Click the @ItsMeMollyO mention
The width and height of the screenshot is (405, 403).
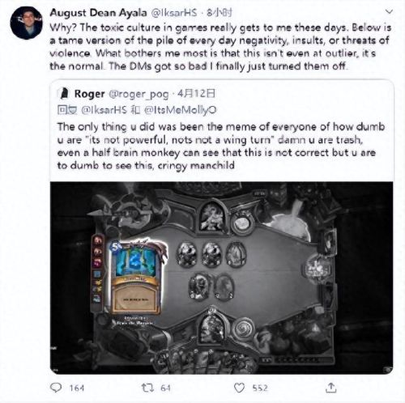coord(181,110)
